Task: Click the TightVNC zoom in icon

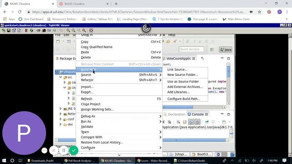Action: click(x=68, y=31)
